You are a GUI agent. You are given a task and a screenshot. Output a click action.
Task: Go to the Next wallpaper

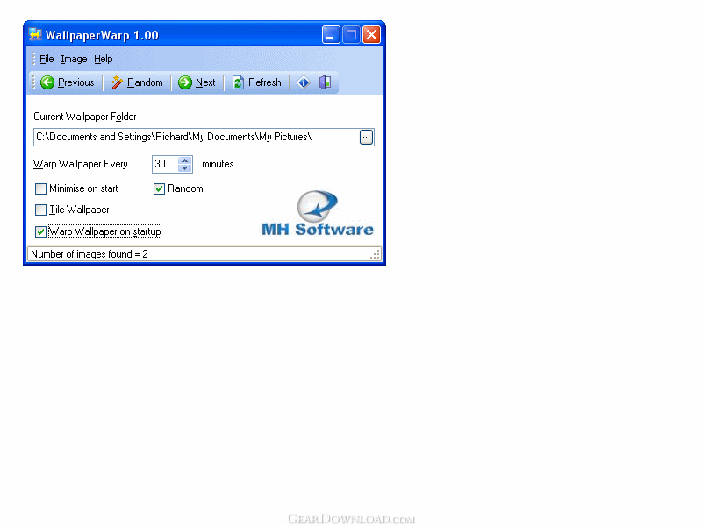pos(197,82)
